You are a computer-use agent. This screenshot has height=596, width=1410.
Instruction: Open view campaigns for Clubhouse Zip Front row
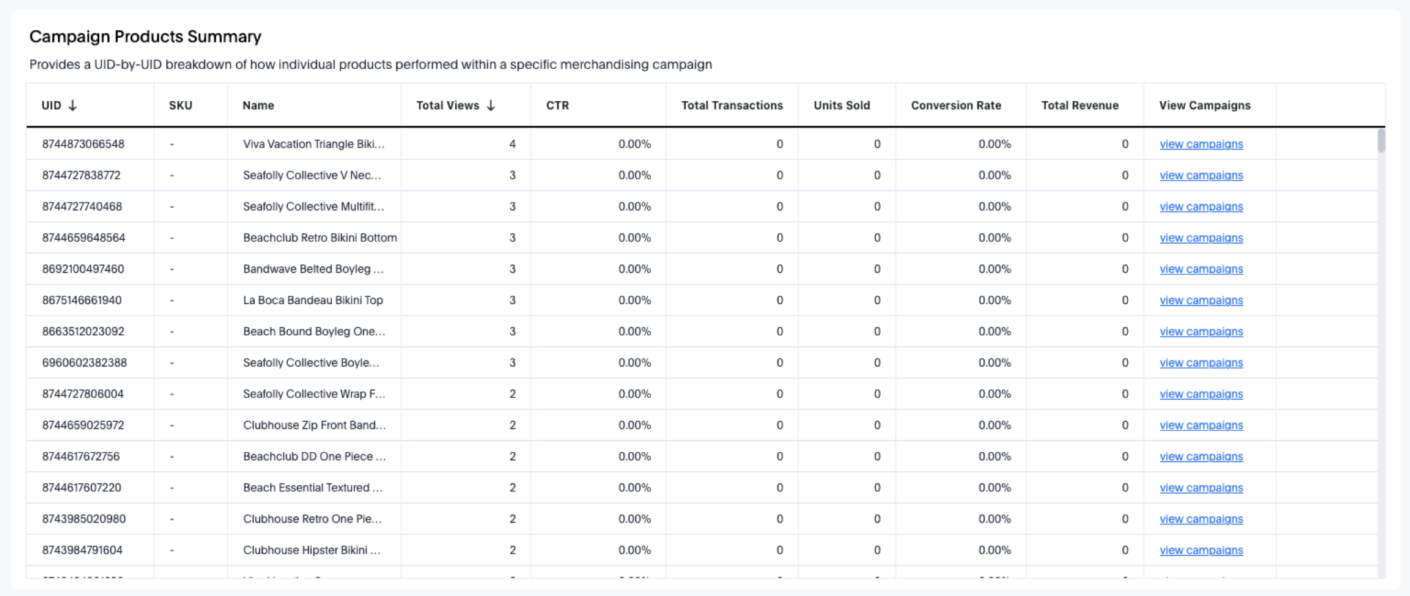(1201, 425)
